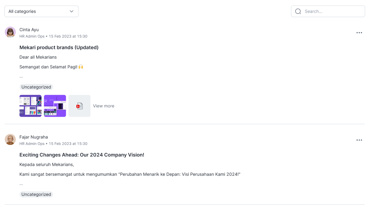Expand truncated text ellipsis in Company Vision post
Viewport: 368px width, 205px height.
pos(21,184)
